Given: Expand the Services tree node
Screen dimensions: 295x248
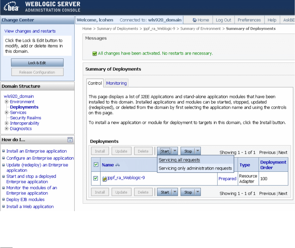Looking at the screenshot, I should [6, 112].
